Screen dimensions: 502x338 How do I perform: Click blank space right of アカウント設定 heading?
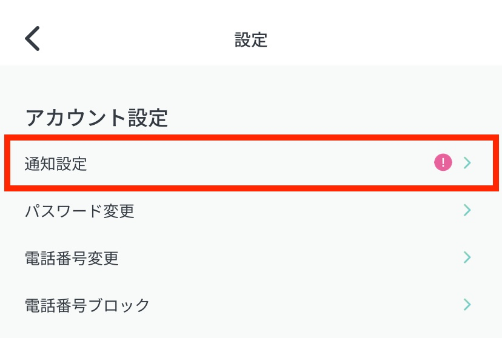pyautogui.click(x=333, y=117)
